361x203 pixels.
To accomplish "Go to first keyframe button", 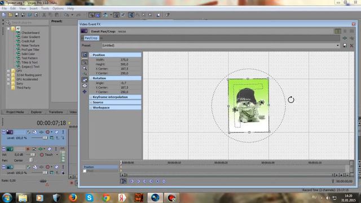I will click(132, 181).
